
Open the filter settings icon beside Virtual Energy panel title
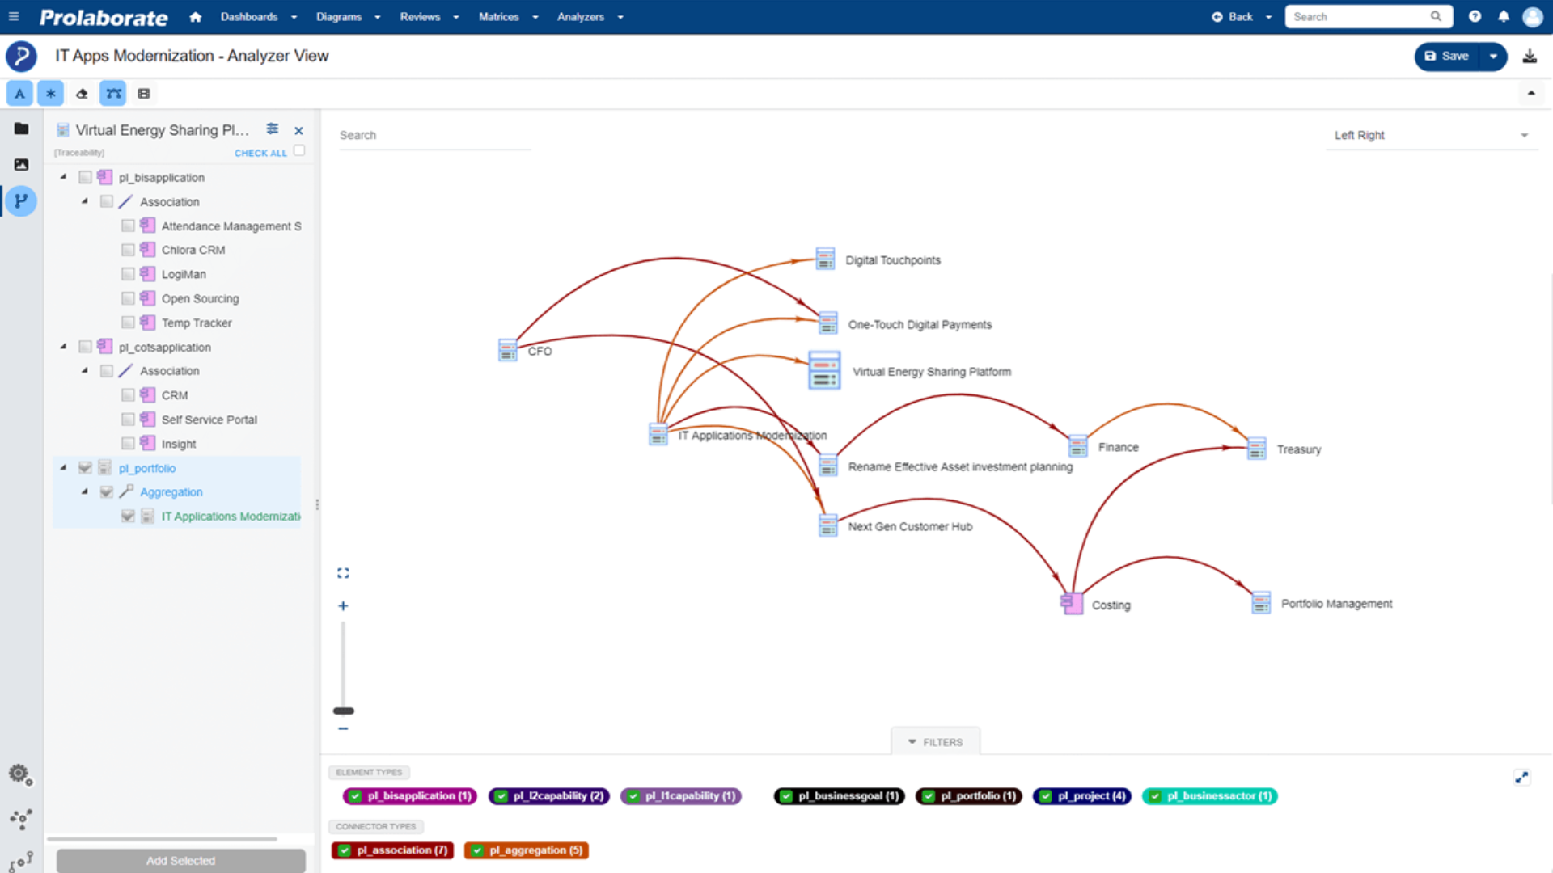point(272,129)
